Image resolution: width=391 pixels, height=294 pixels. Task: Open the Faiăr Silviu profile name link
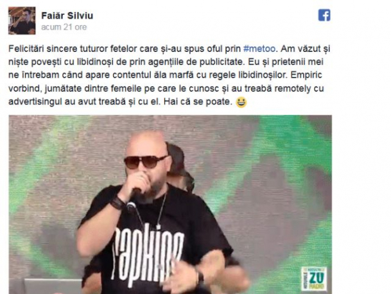[67, 15]
